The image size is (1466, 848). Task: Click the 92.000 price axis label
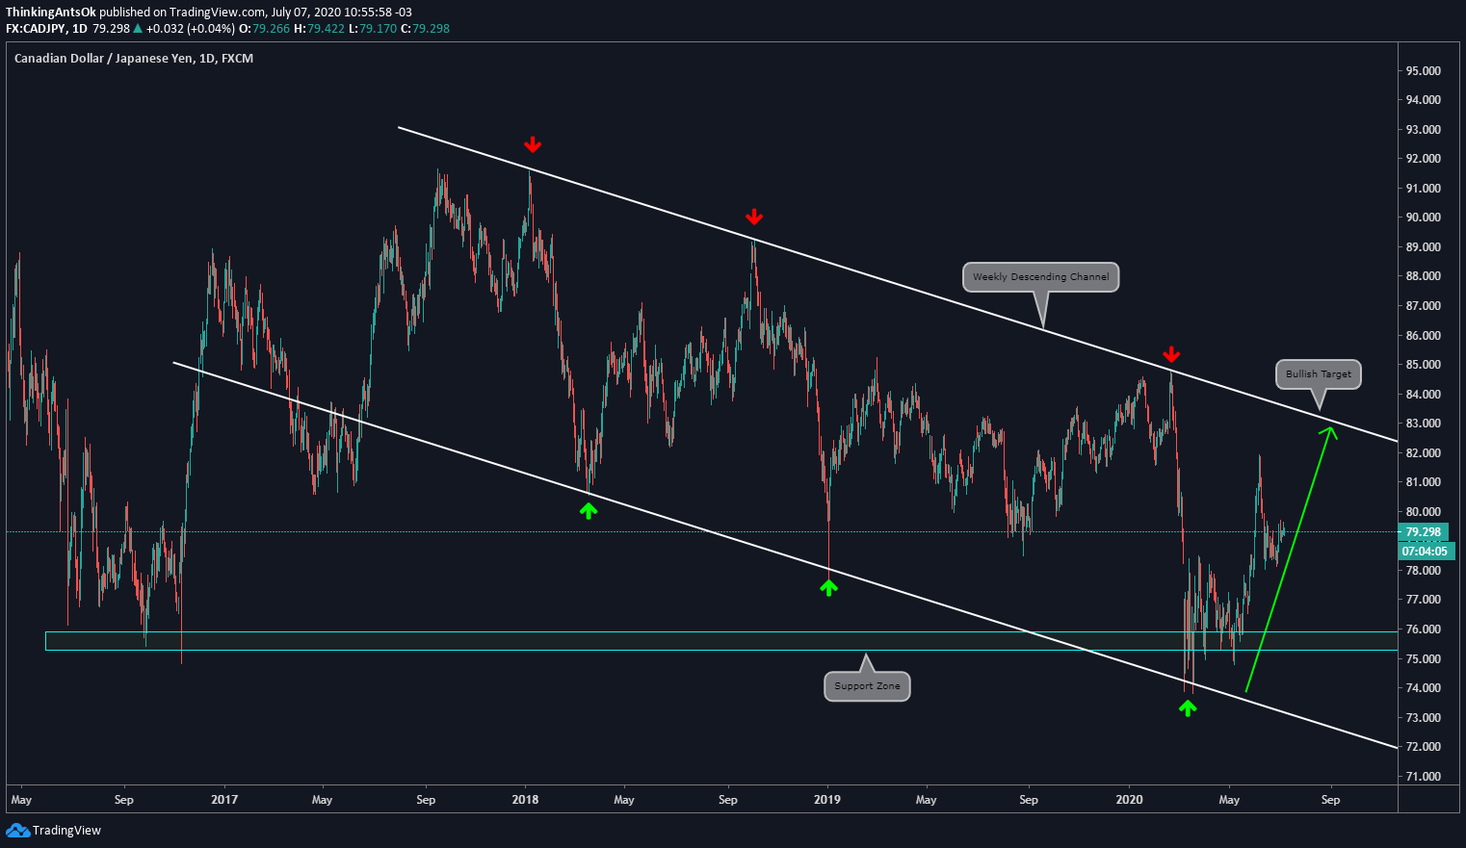tap(1423, 159)
